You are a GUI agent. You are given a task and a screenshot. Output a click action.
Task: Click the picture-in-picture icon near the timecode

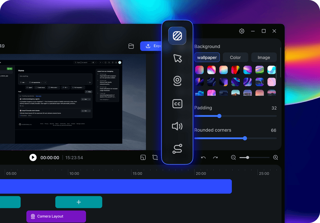click(x=143, y=157)
